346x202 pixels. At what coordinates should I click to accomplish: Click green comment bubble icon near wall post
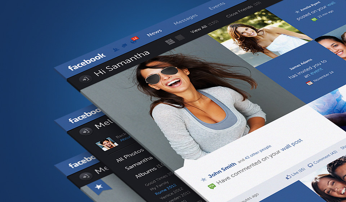212,186
